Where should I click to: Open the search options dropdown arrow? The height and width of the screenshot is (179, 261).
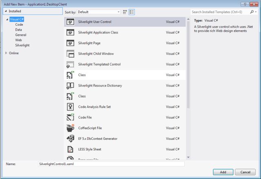point(256,12)
